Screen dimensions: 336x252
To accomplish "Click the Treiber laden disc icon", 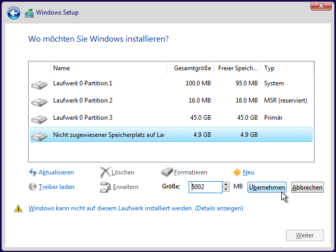I will click(x=33, y=187).
